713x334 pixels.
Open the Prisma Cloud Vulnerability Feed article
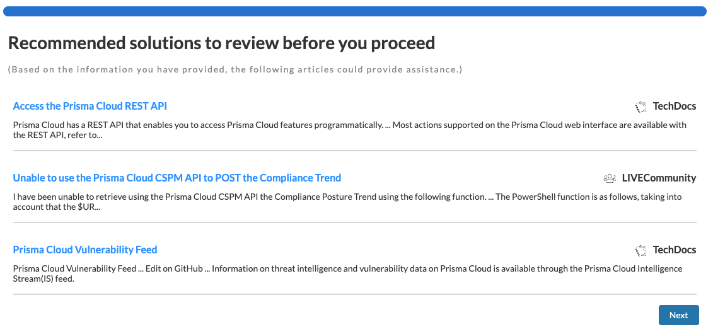coord(85,250)
